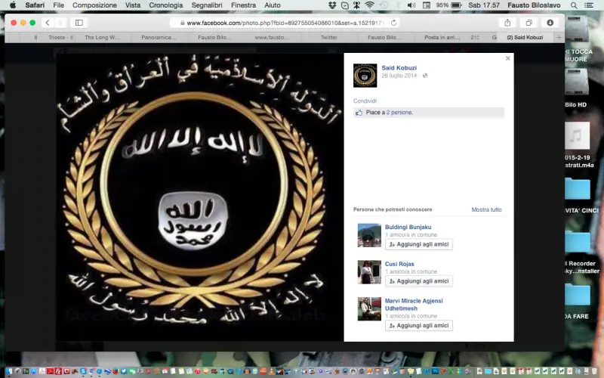Viewport: 604px width, 378px height.
Task: Open the Segnalibri menu
Action: (x=207, y=5)
